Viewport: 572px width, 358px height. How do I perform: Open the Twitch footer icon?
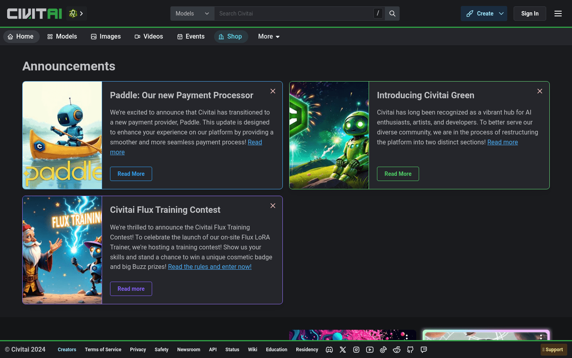tap(424, 350)
